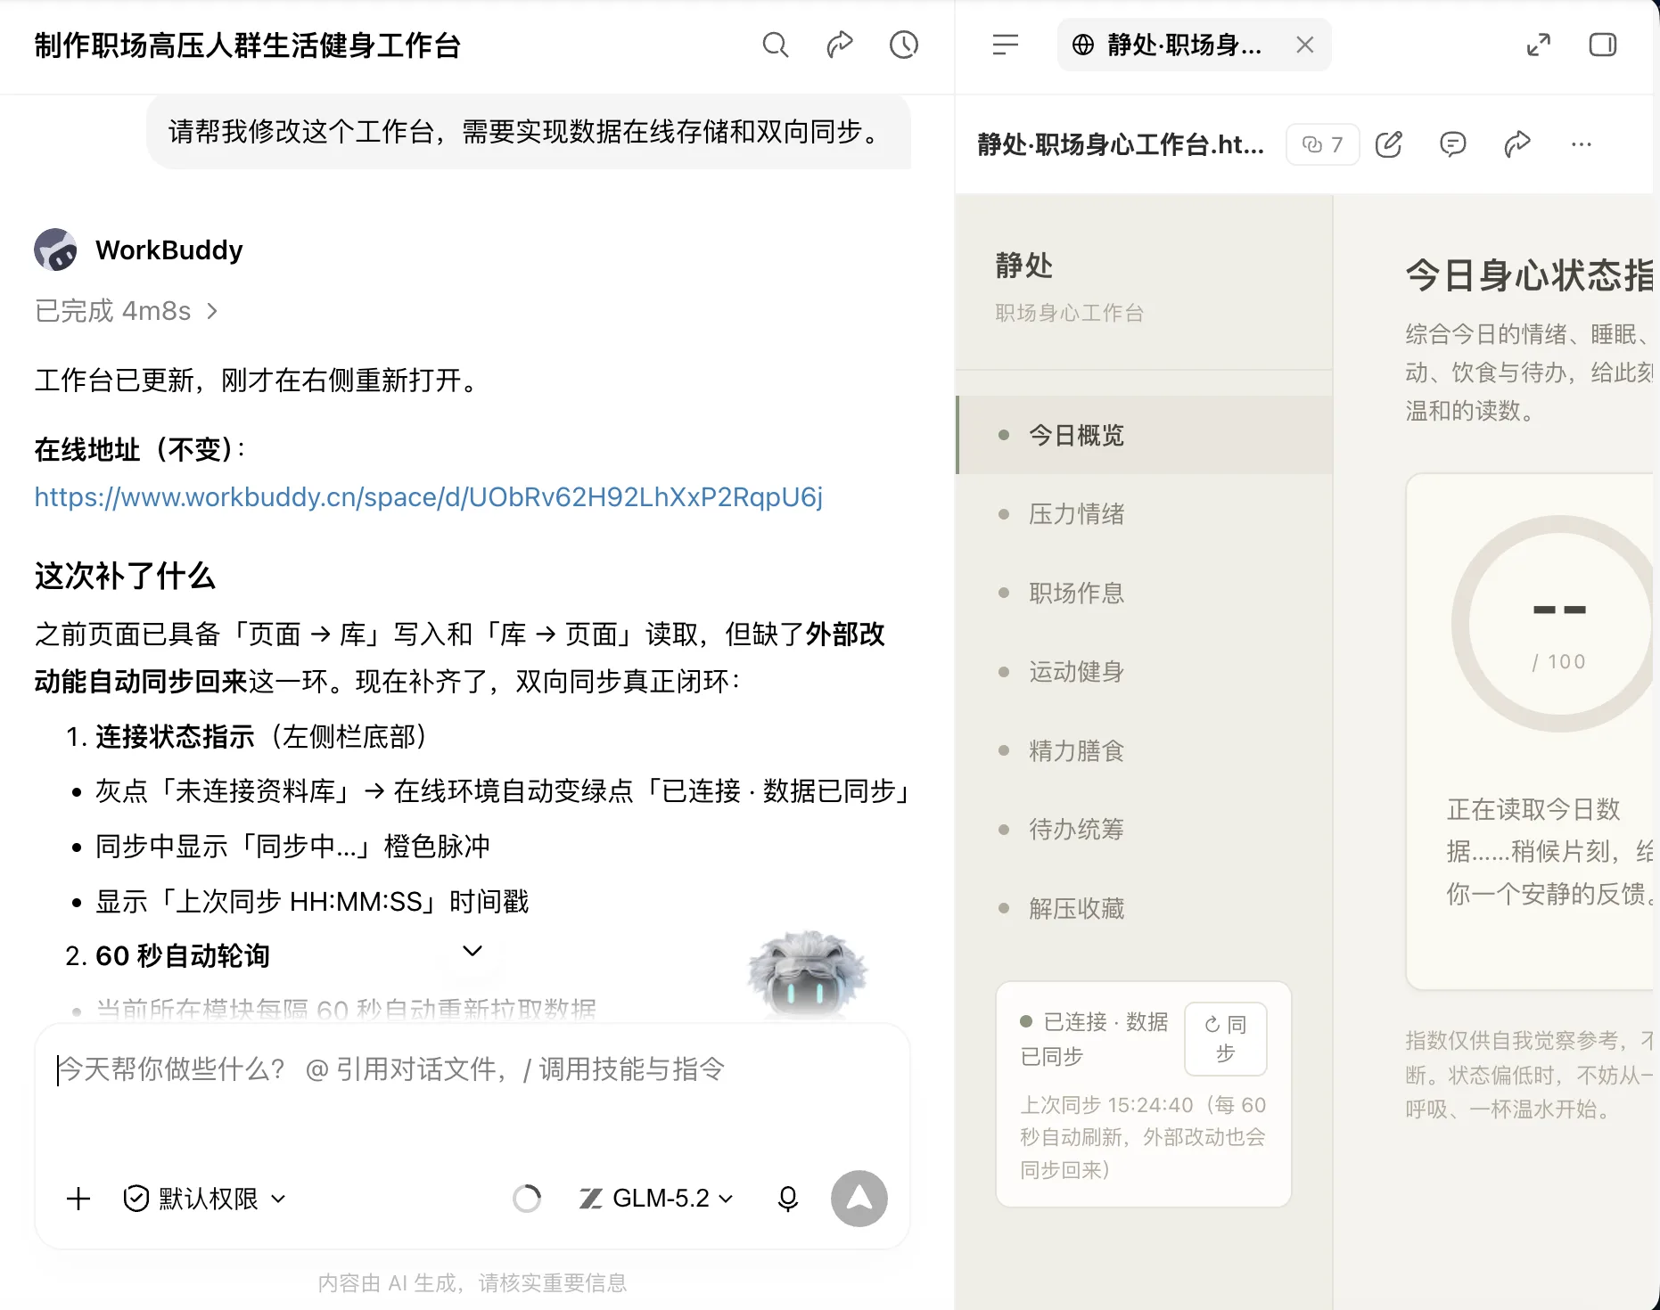Expand preview panel to fullscreen
1660x1310 pixels.
(x=1539, y=45)
